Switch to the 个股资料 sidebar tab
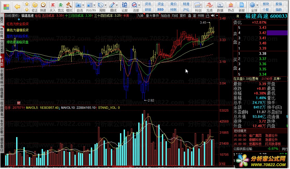Image resolution: width=290 pixels, height=169 pixels. click(x=2, y=77)
